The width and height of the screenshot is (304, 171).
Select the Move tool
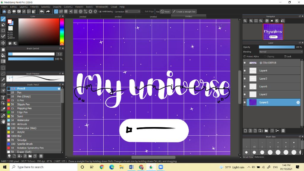coord(3,43)
